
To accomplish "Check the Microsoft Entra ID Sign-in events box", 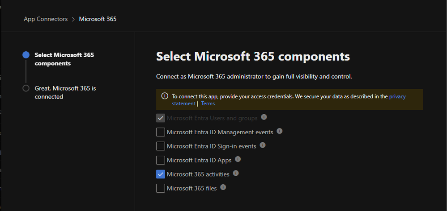I will click(161, 146).
